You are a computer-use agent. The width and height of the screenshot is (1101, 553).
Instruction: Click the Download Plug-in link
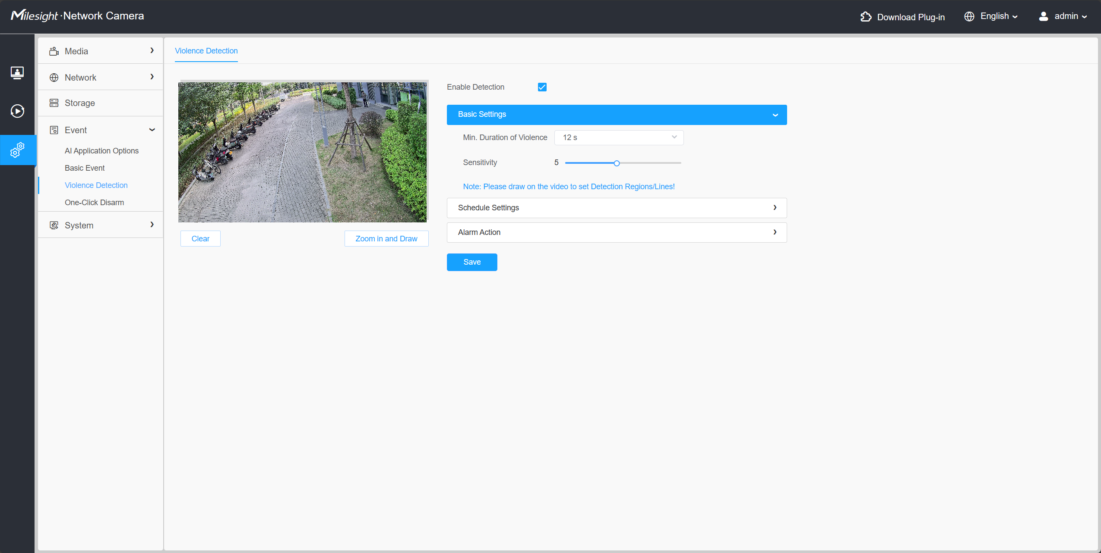[911, 17]
